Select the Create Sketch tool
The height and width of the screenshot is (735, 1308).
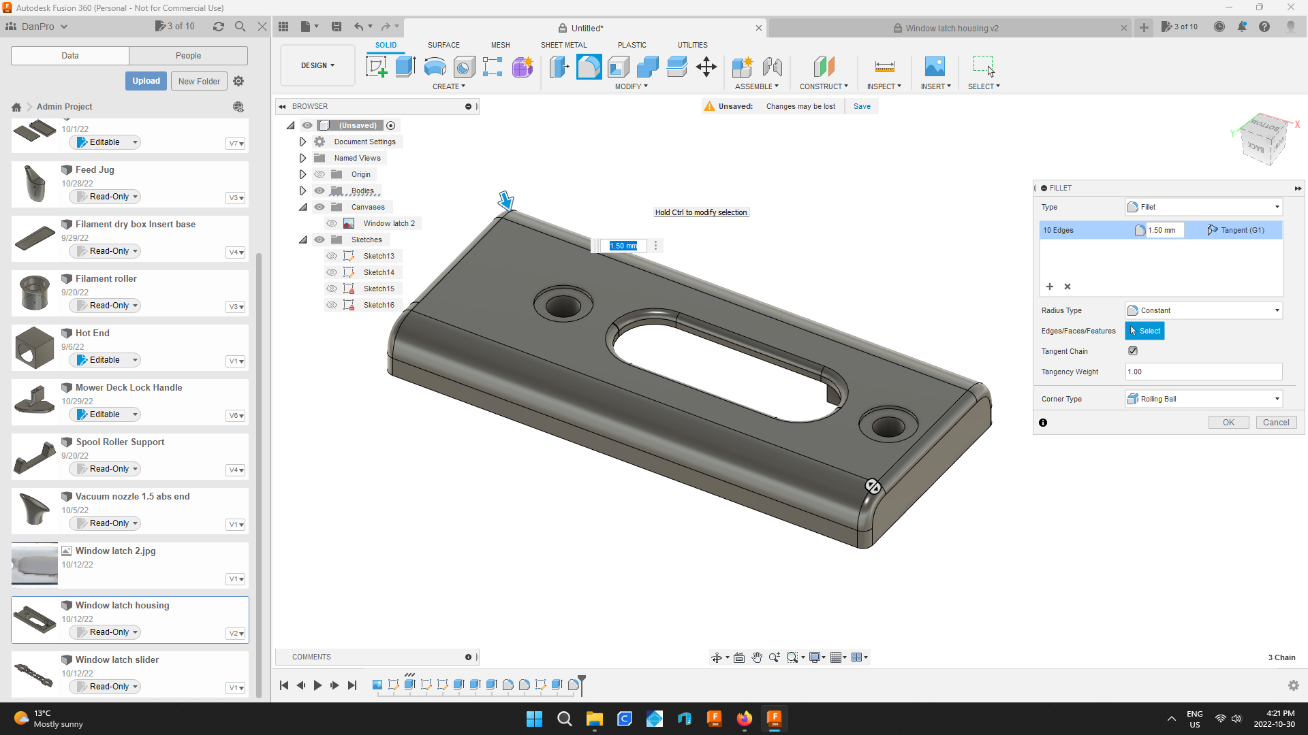pyautogui.click(x=376, y=67)
